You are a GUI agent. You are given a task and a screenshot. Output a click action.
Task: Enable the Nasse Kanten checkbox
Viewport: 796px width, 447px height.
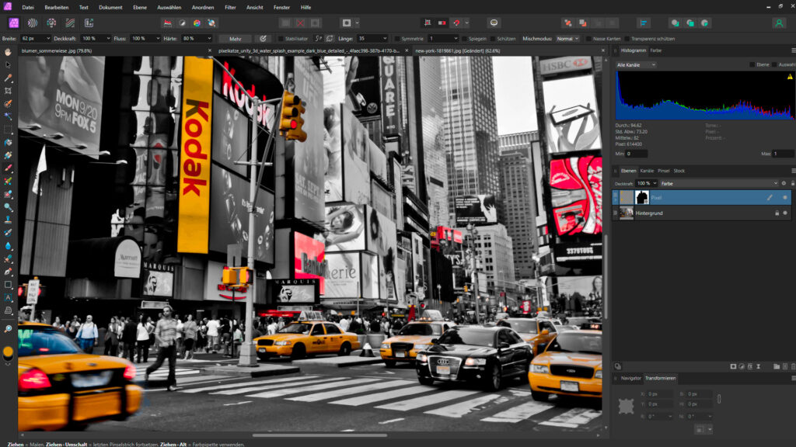pyautogui.click(x=588, y=39)
